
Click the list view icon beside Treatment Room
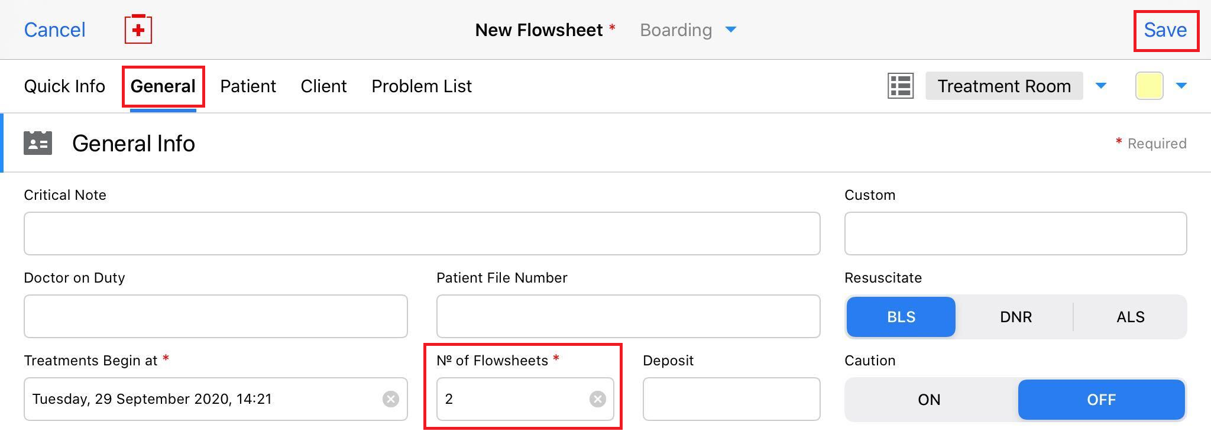coord(901,86)
